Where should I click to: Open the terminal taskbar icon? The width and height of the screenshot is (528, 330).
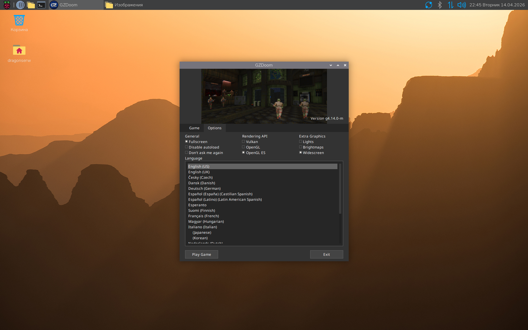(x=41, y=5)
